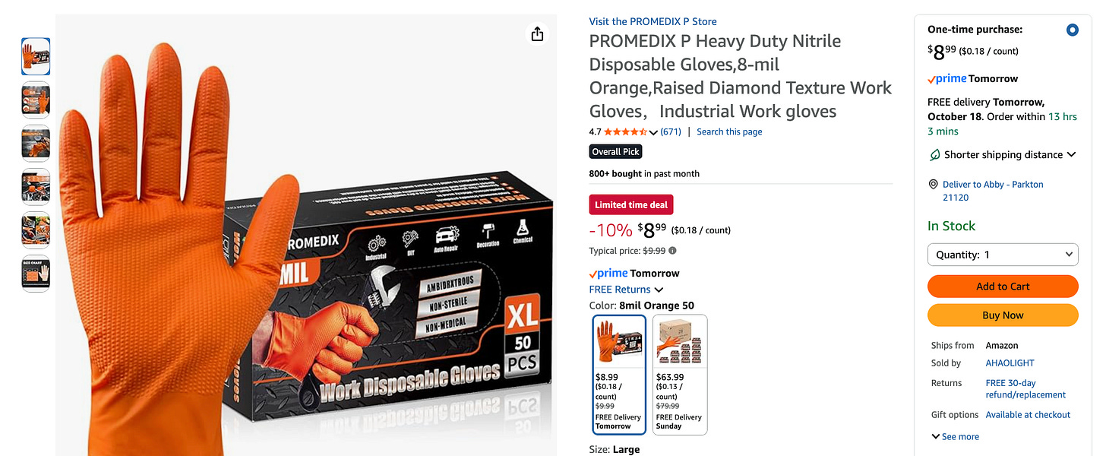Click the location pin delivery icon
The width and height of the screenshot is (1106, 456).
[934, 185]
